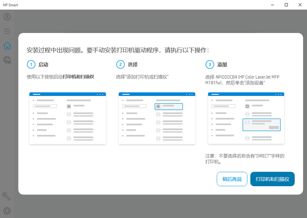Open the gear settings icon
Image resolution: width=307 pixels, height=218 pixels.
click(7, 210)
